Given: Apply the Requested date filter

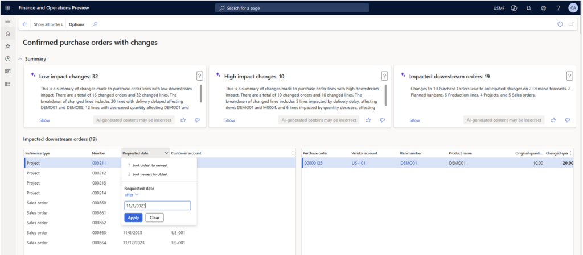Looking at the screenshot, I should point(133,218).
